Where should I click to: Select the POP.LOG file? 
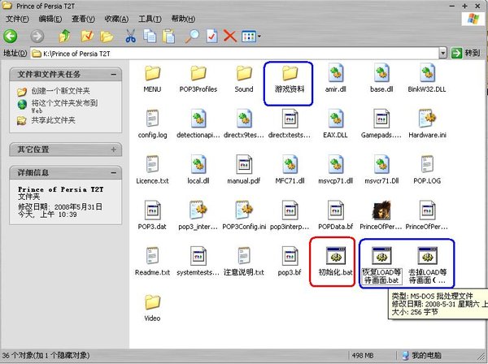[x=427, y=170]
